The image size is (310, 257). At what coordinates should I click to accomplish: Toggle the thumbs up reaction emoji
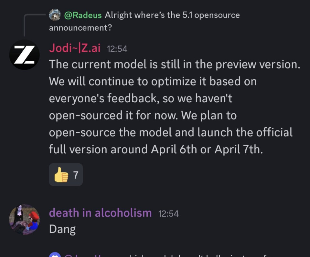[x=61, y=175]
